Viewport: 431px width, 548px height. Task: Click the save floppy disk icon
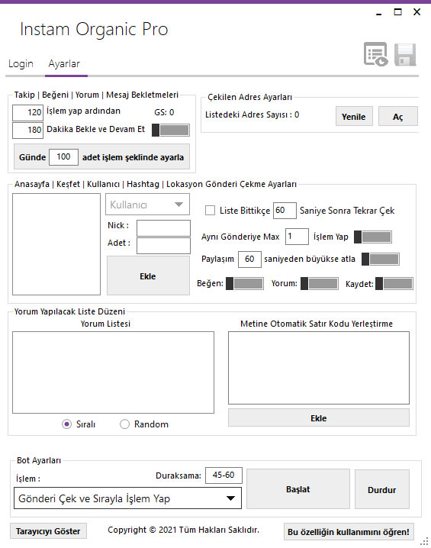405,54
